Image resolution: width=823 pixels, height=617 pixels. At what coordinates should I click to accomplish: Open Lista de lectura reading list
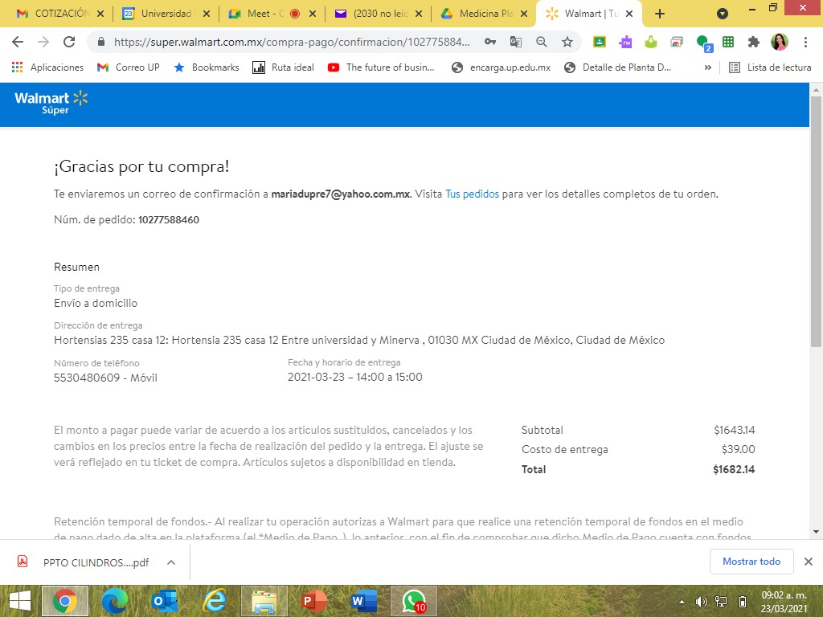click(x=770, y=67)
